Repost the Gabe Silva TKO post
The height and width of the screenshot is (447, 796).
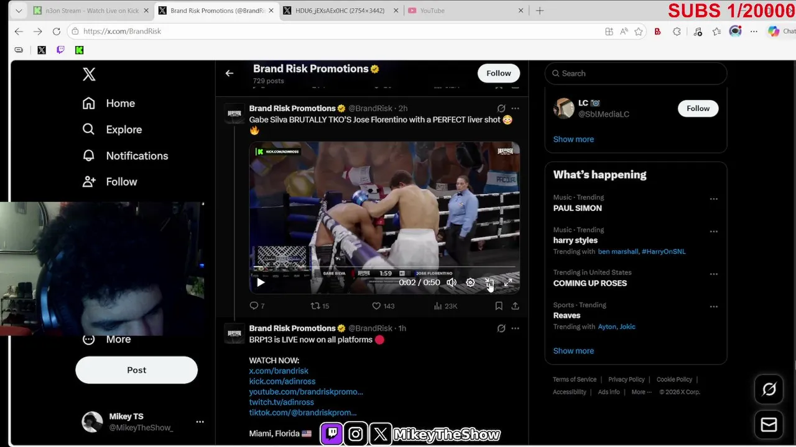(x=320, y=306)
